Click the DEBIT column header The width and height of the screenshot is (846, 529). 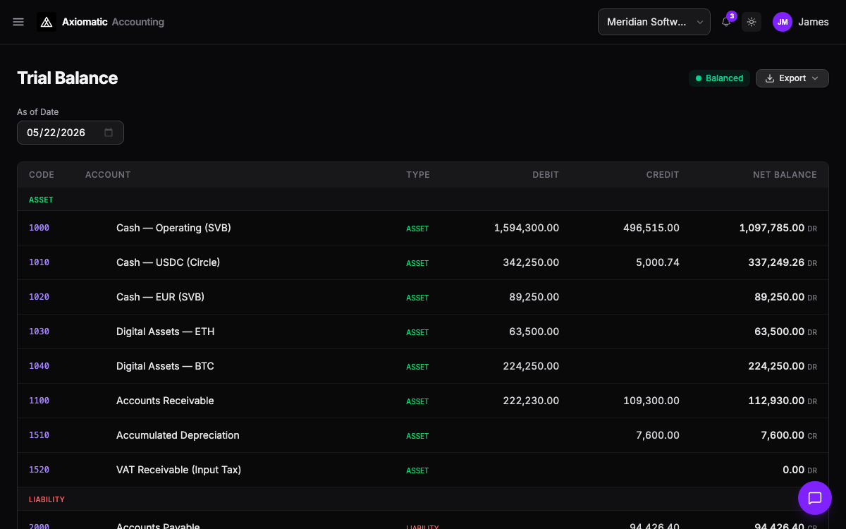point(546,175)
